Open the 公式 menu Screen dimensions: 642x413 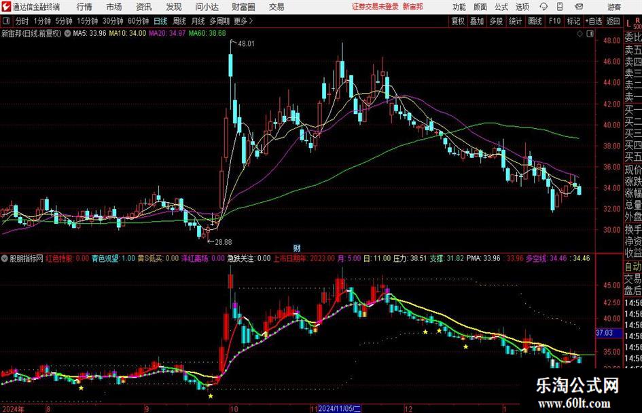click(x=501, y=7)
